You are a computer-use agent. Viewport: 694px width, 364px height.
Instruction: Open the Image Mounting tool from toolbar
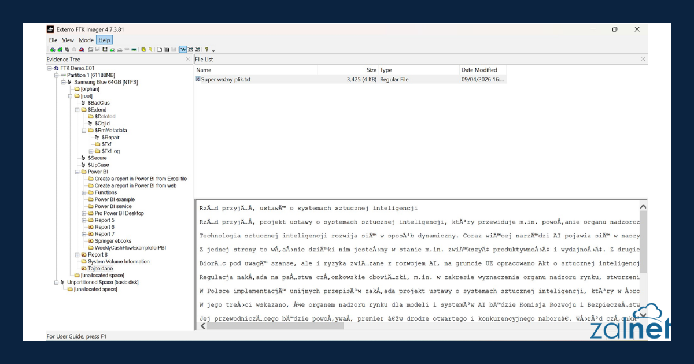point(67,50)
